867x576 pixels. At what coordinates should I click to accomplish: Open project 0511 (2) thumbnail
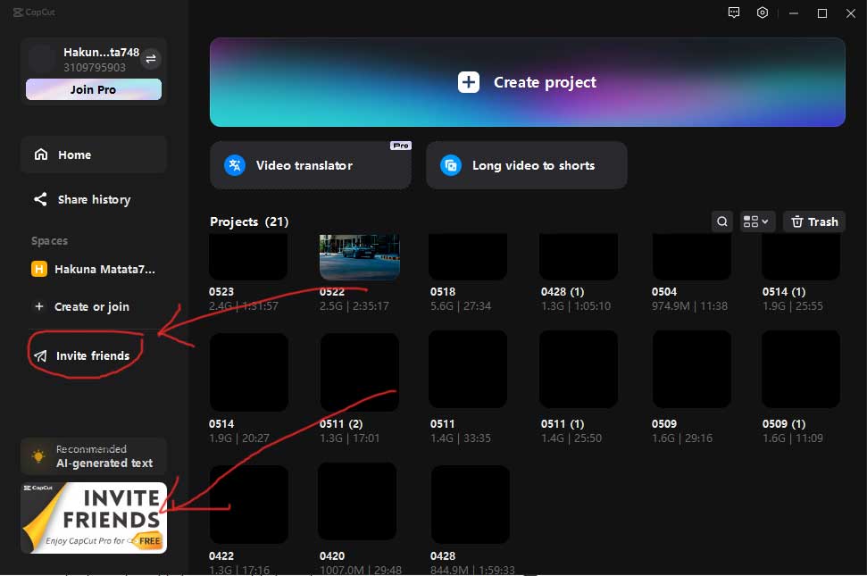(x=359, y=371)
